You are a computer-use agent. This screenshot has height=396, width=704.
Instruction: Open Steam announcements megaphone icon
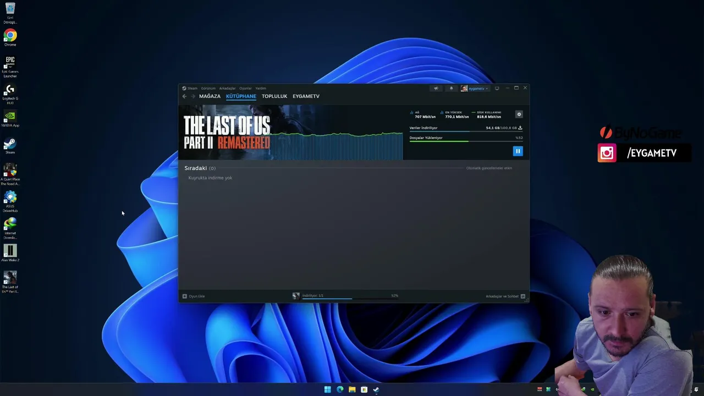[x=436, y=88]
